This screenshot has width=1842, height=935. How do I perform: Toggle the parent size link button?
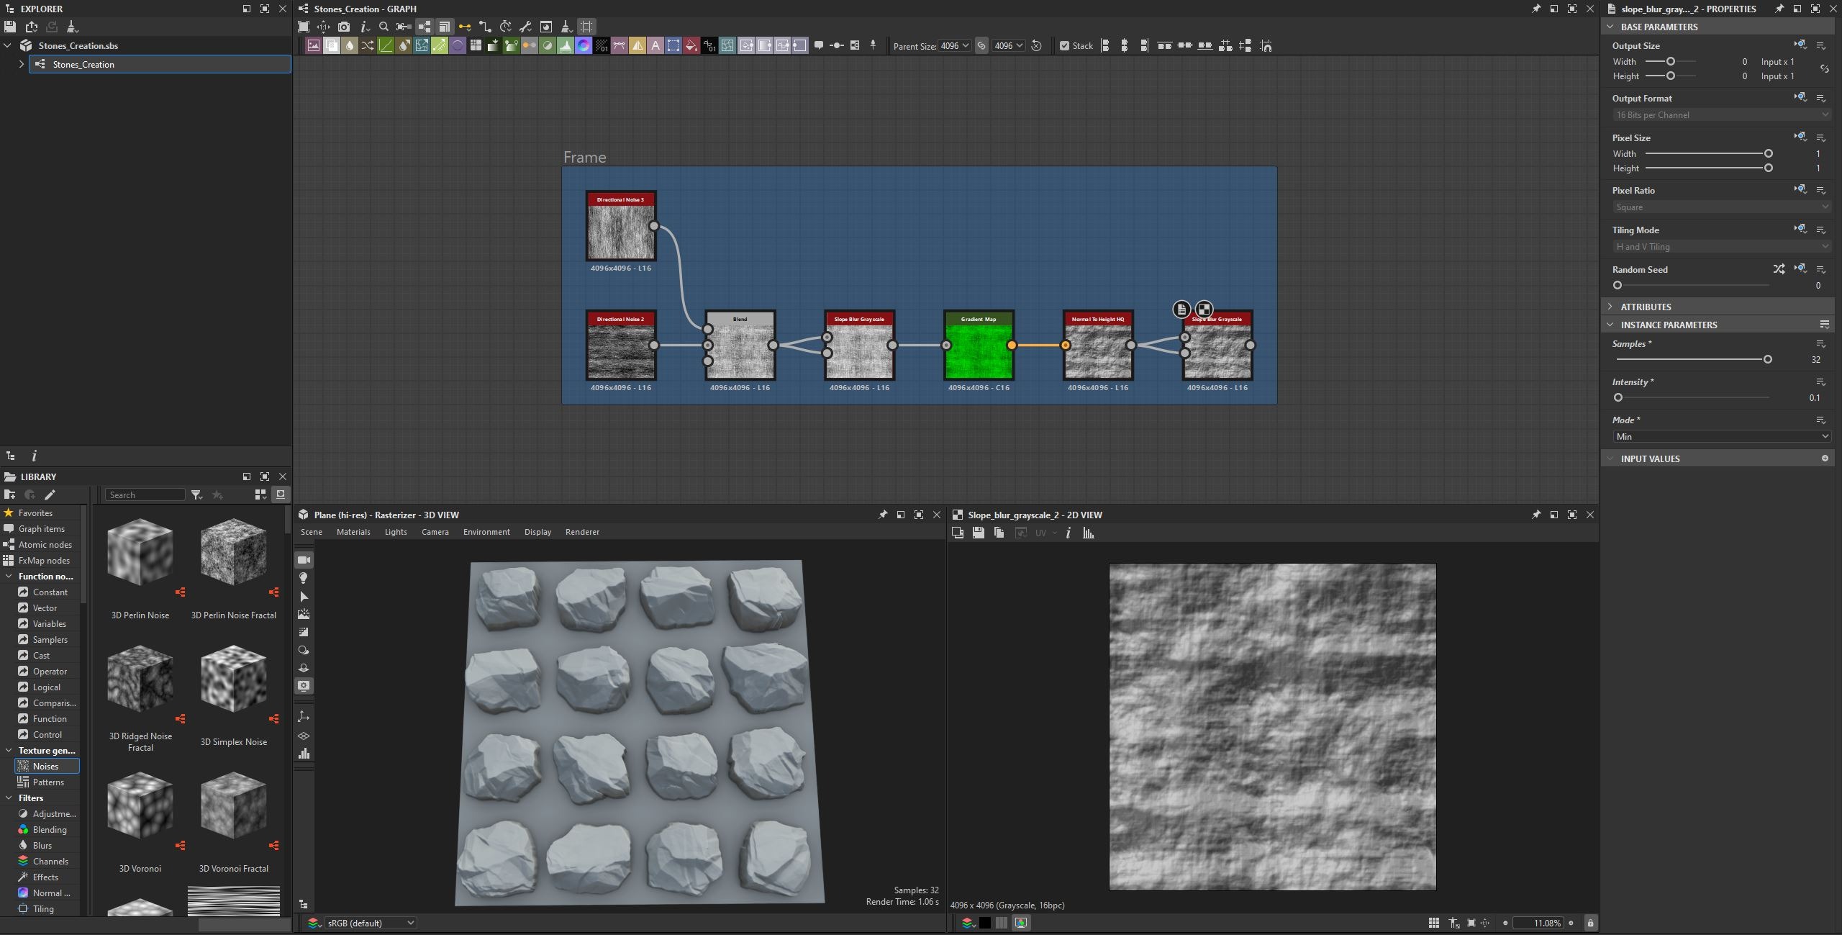click(981, 45)
